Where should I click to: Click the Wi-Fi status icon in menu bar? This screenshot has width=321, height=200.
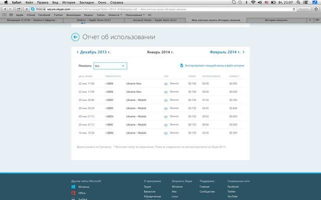(x=267, y=2)
